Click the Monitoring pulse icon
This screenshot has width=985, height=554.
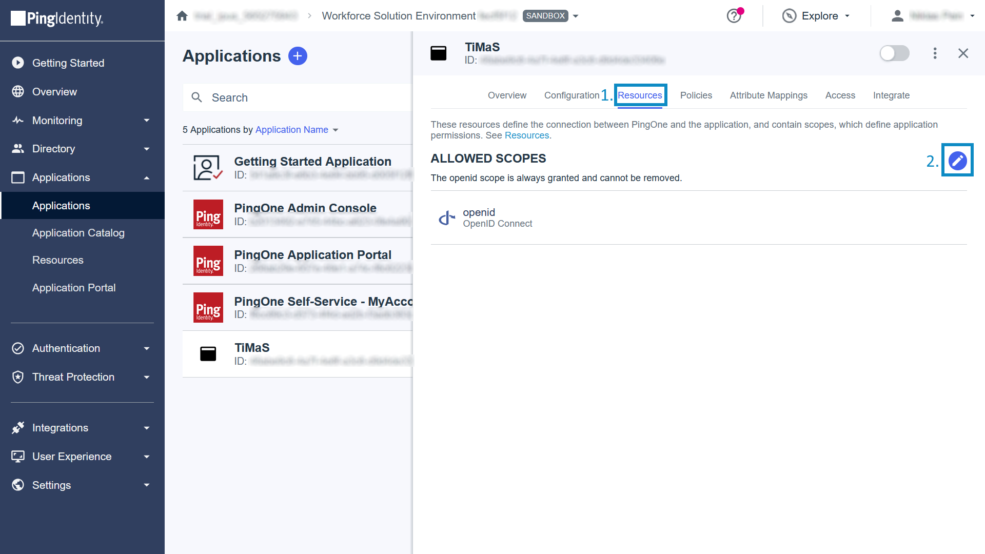tap(18, 120)
